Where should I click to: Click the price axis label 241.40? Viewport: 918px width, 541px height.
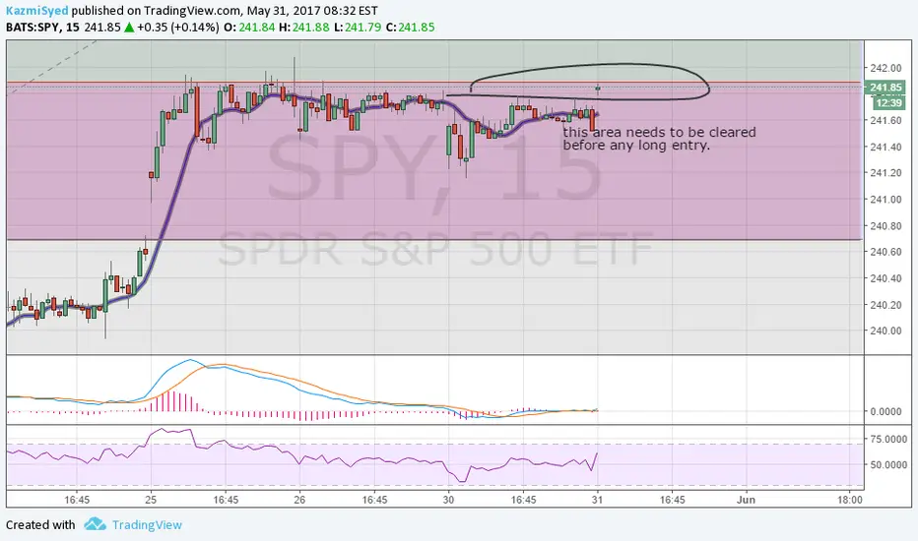(885, 147)
